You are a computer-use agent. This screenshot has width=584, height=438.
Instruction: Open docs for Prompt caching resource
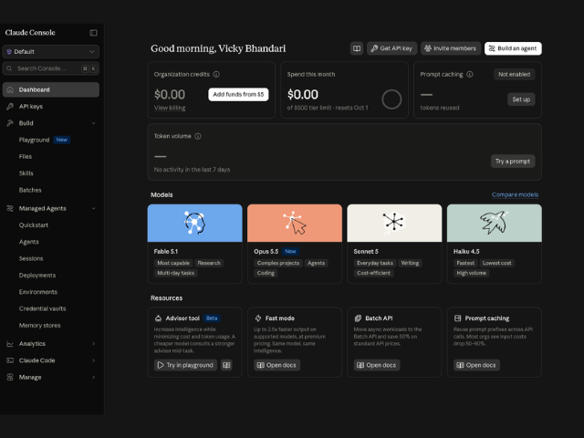[x=476, y=365]
